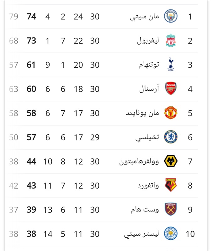This screenshot has height=251, width=212.
Task: Open the ليفربول team name
Action: tap(148, 41)
